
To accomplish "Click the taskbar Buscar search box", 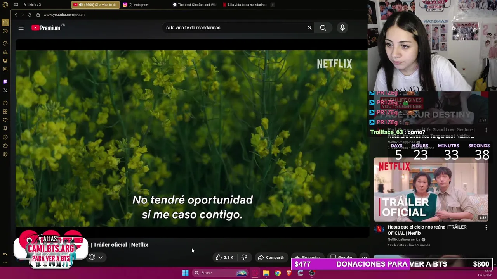I will point(220,273).
